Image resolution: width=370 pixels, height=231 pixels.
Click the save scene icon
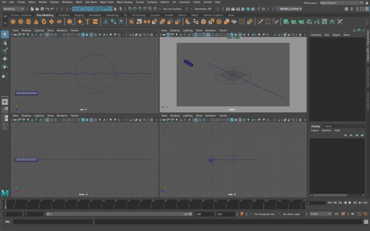[42, 9]
